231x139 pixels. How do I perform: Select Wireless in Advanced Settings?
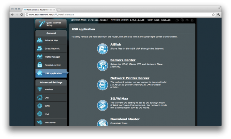coord(51,89)
